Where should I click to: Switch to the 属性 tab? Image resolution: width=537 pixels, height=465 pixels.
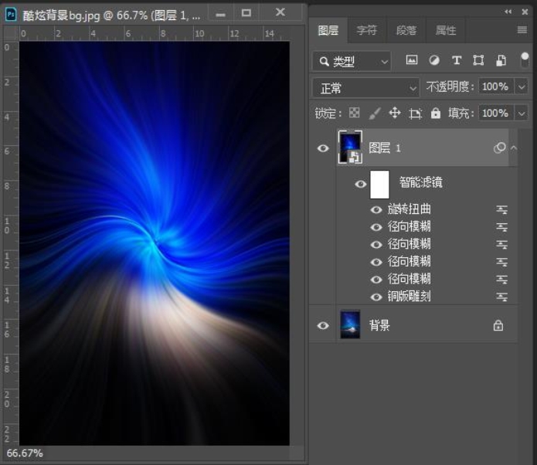(446, 30)
